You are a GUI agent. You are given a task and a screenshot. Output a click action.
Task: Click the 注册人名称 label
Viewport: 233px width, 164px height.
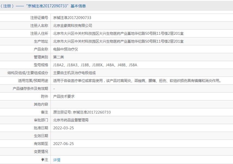coord(39,26)
